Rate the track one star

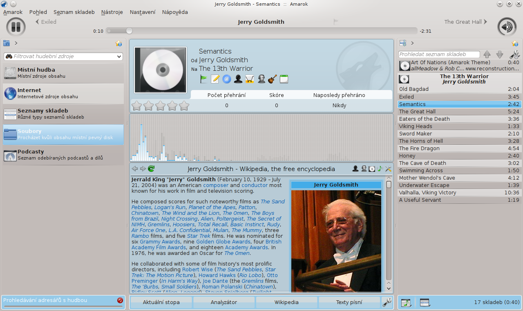[136, 106]
